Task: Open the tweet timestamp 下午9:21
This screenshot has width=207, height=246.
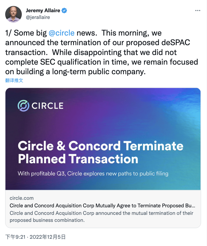Action: click(15, 237)
